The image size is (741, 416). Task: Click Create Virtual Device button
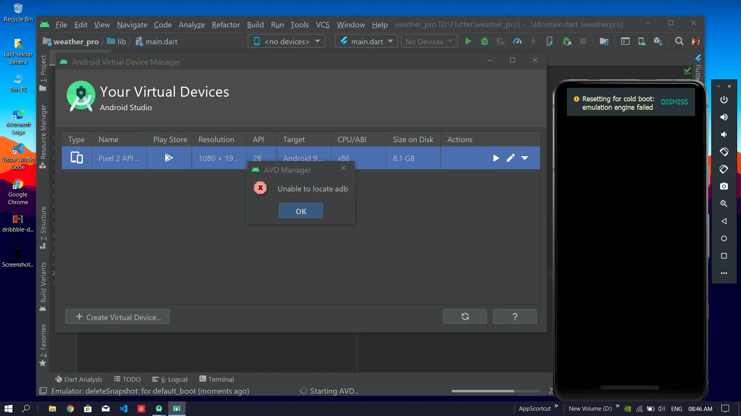pyautogui.click(x=118, y=317)
